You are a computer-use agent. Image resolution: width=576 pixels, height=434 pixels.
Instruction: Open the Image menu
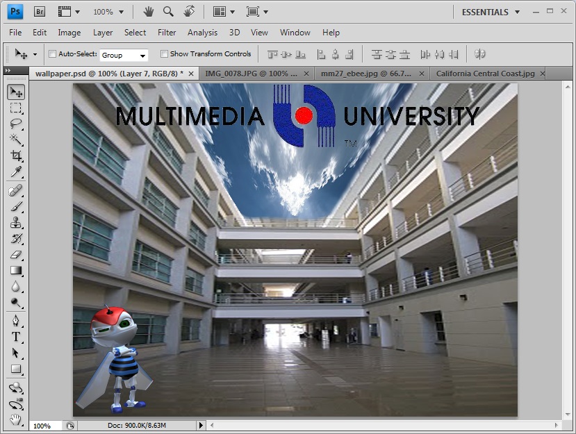coord(69,33)
